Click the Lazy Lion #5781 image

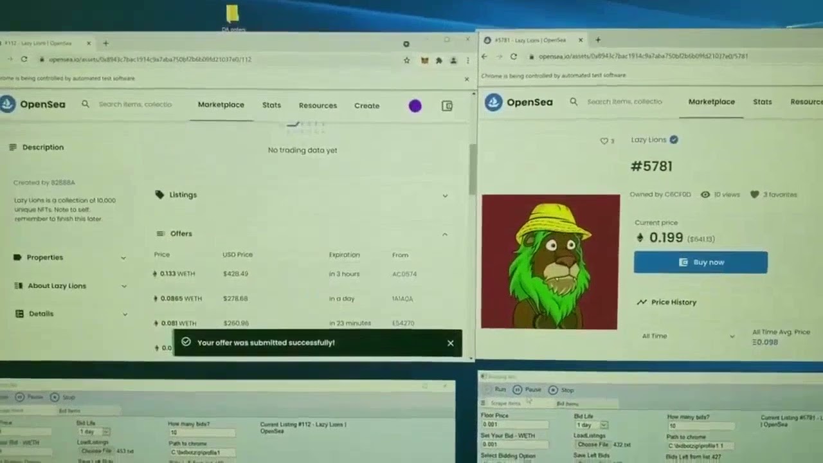pyautogui.click(x=550, y=262)
